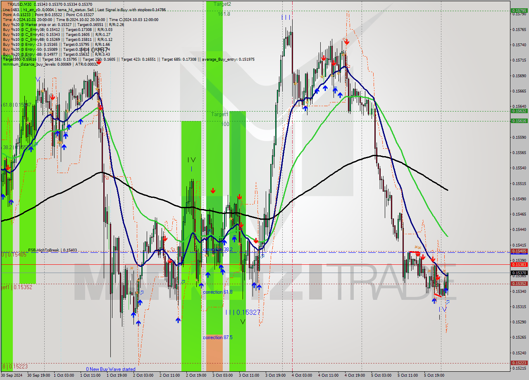Click the red 0.15223 price tag

click(x=519, y=363)
